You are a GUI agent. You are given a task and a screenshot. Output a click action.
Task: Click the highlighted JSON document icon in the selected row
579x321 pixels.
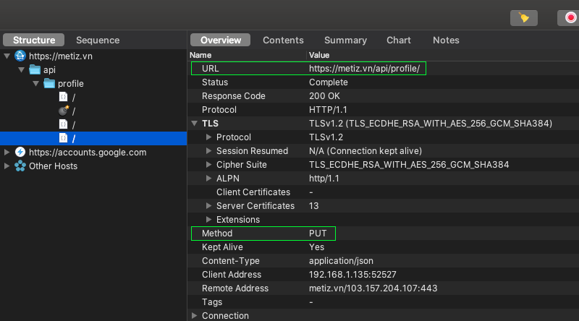tap(64, 138)
